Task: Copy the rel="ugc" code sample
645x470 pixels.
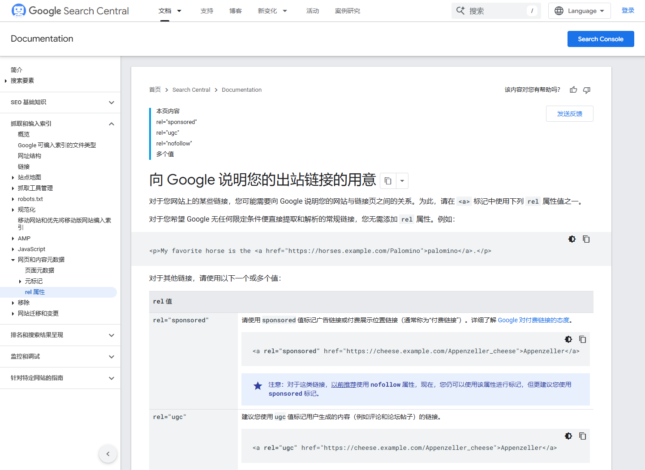Action: pos(582,436)
